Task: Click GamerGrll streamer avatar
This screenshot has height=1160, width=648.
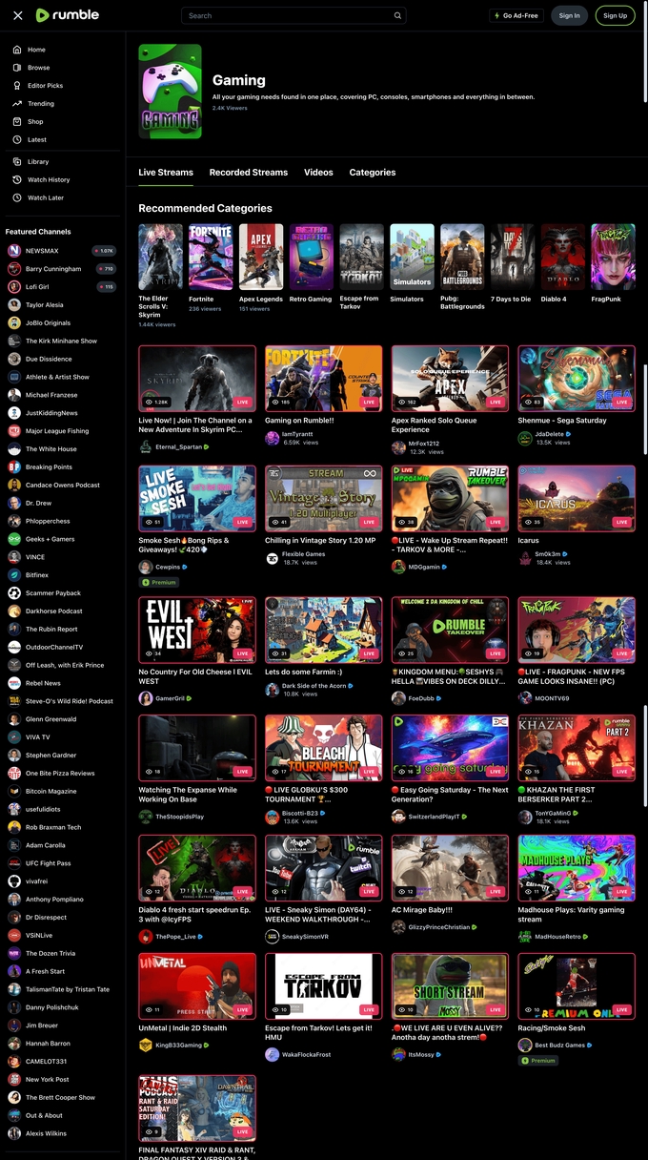Action: click(x=146, y=698)
